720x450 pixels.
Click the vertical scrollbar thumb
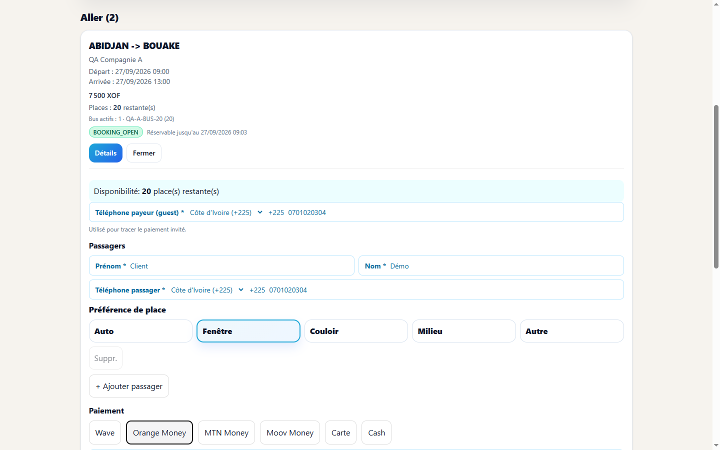pos(716,186)
